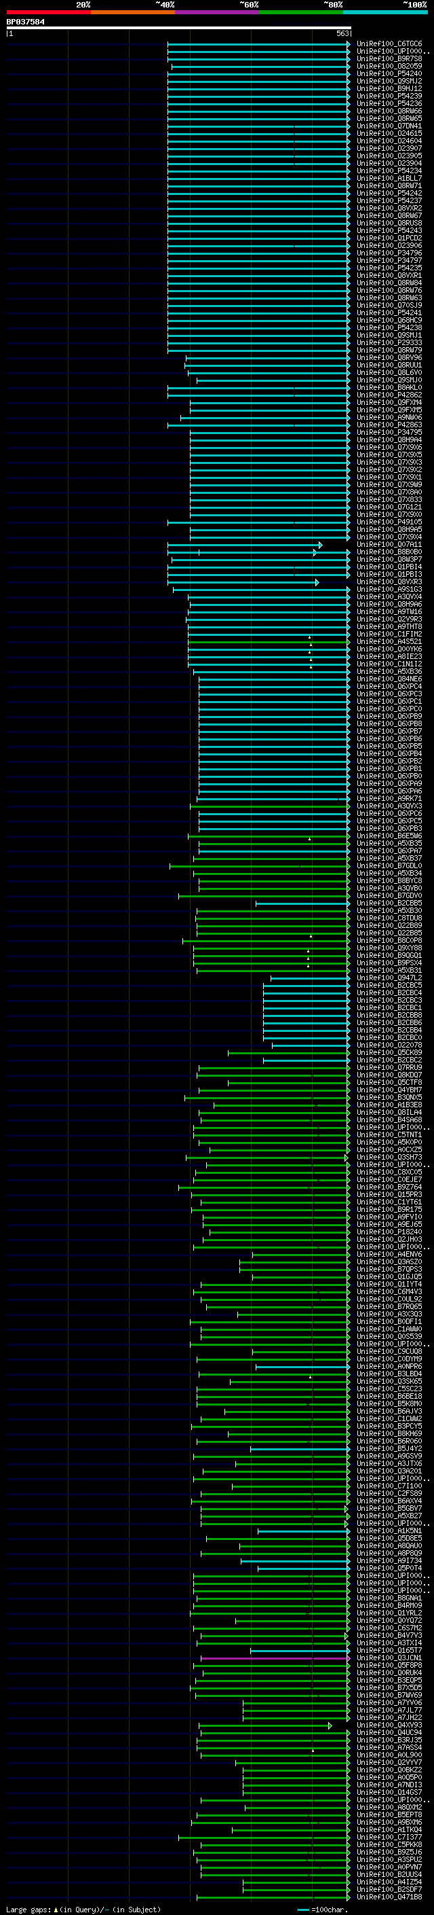
Task: Select the hit label UniRef100_A4S521
Action: [389, 641]
